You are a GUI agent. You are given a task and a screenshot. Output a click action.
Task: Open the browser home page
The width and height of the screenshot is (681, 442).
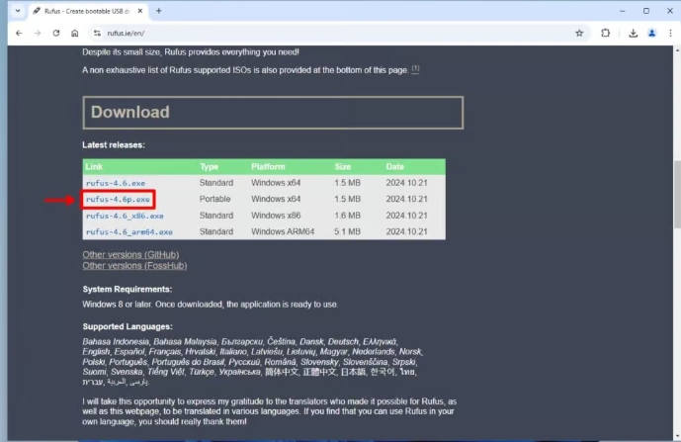click(75, 33)
